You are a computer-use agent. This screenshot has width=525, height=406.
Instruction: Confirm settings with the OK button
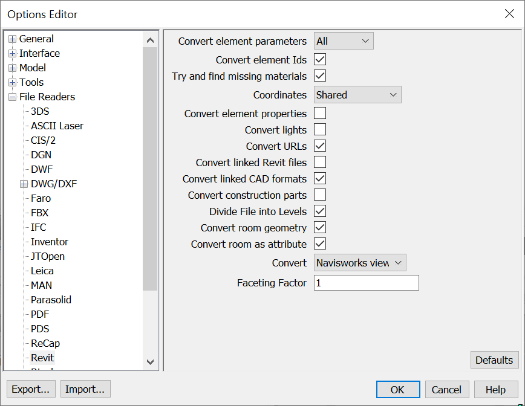(x=397, y=389)
